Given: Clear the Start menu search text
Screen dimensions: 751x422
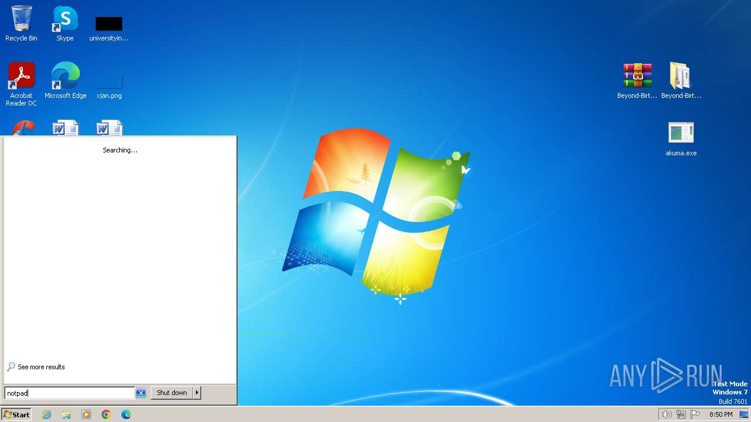Looking at the screenshot, I should pyautogui.click(x=141, y=393).
